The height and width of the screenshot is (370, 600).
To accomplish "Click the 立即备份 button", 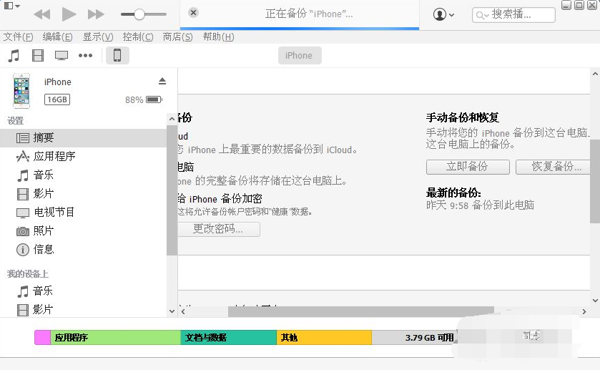I will tap(468, 167).
